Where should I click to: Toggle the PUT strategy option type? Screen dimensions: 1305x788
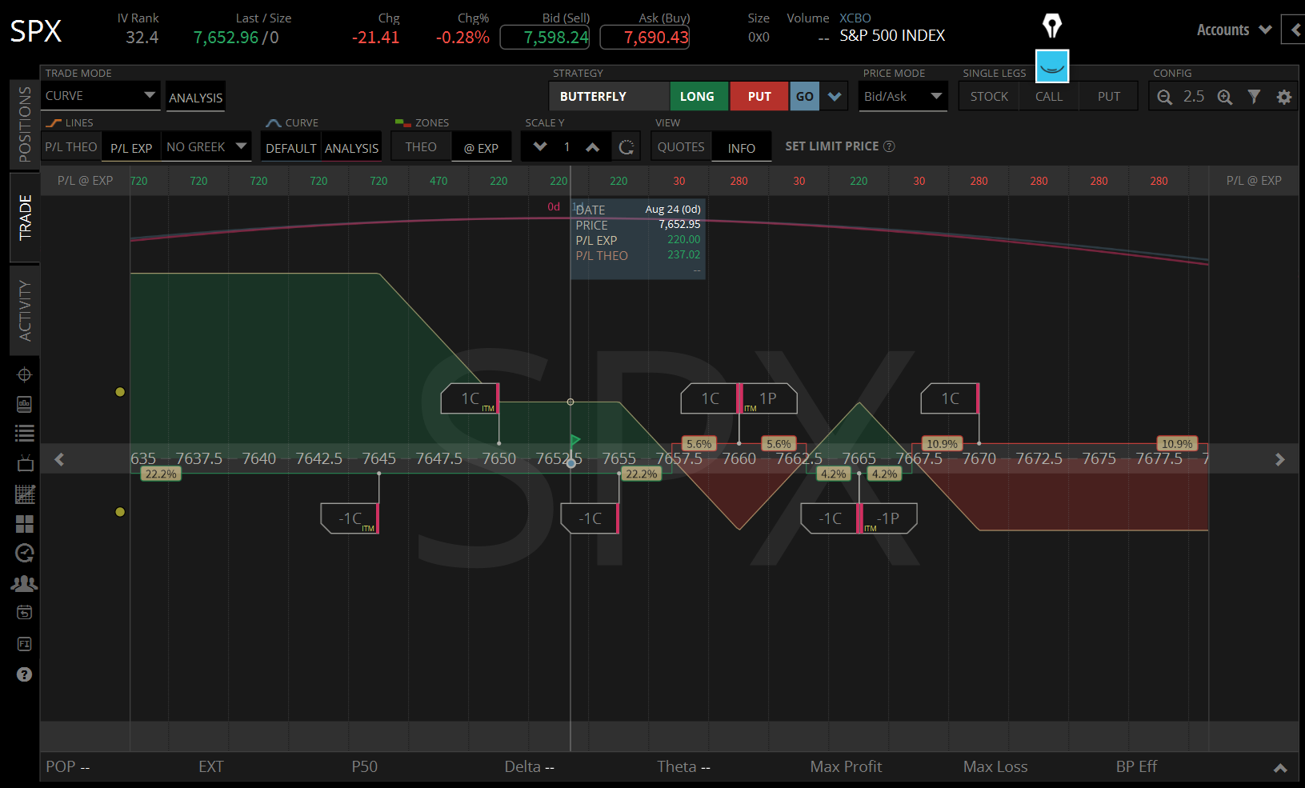coord(759,97)
